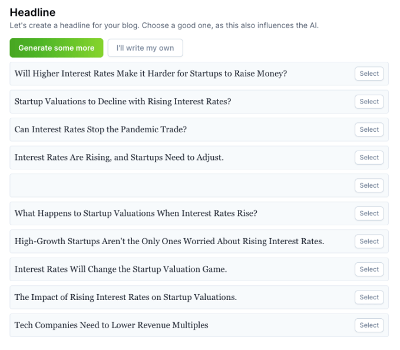Click the text 'Startup Valuations to Decline with Rising Interest Rates?'
Image resolution: width=400 pixels, height=350 pixels.
[x=123, y=102]
